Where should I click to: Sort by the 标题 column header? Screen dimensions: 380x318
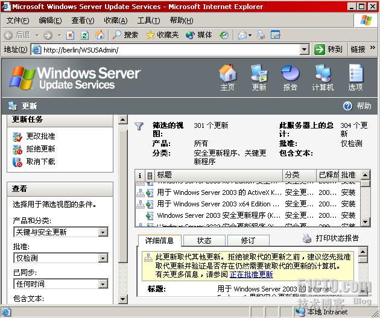(x=218, y=175)
